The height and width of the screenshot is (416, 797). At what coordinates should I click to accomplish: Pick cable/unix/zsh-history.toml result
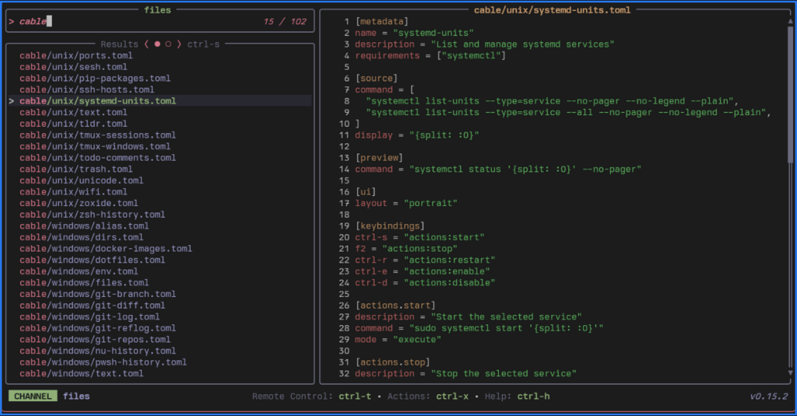click(x=92, y=215)
